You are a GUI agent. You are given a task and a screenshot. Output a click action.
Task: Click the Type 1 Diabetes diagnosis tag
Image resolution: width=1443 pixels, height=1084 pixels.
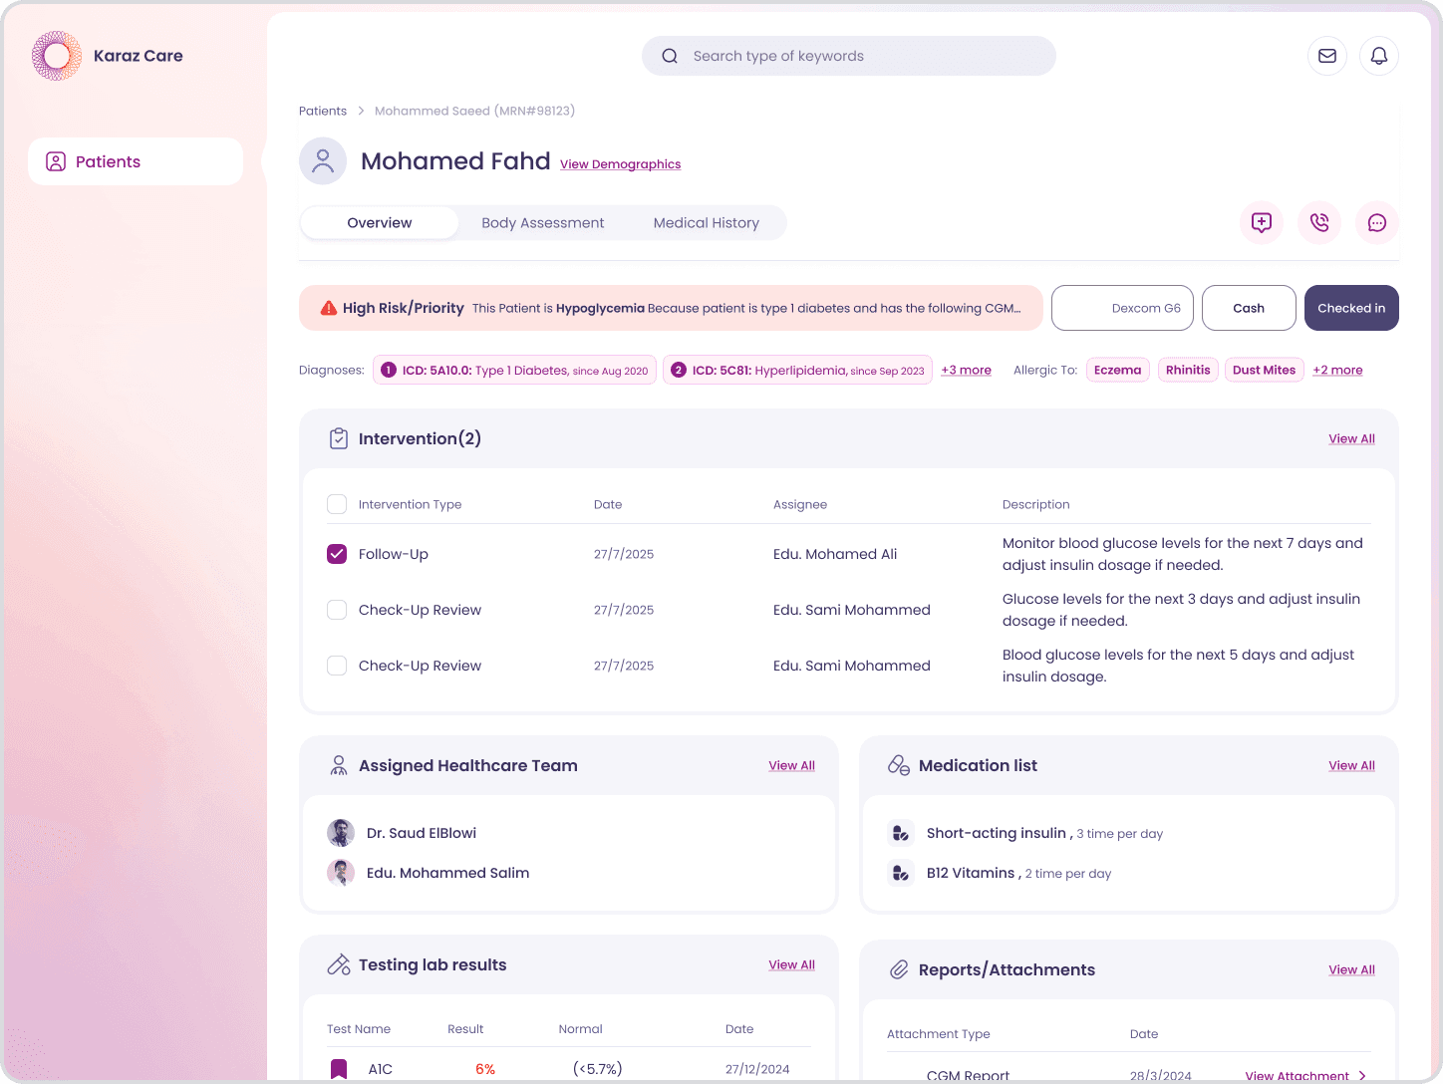(514, 370)
